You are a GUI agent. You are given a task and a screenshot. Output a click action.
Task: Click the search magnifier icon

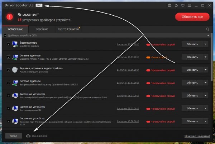coord(208,29)
